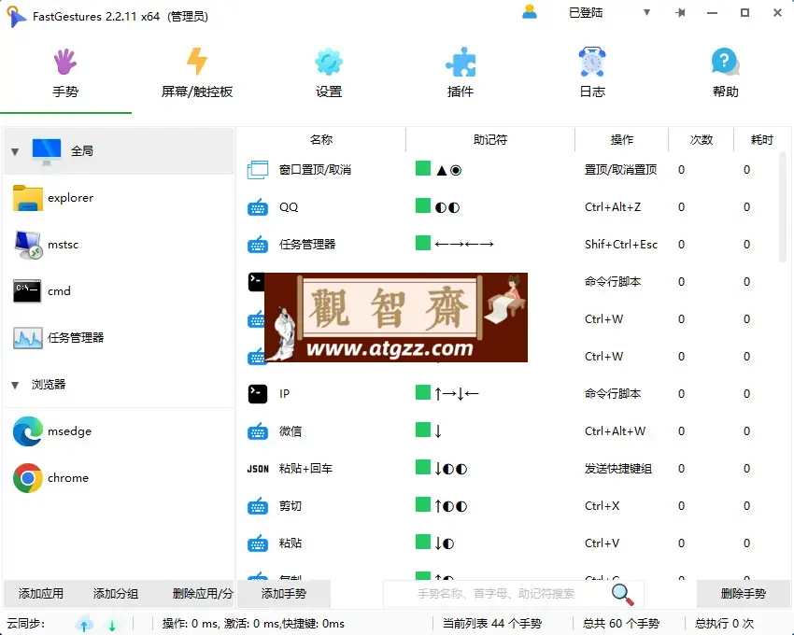Click the 剪切 gesture keyboard icon
This screenshot has height=635, width=794.
click(x=258, y=506)
